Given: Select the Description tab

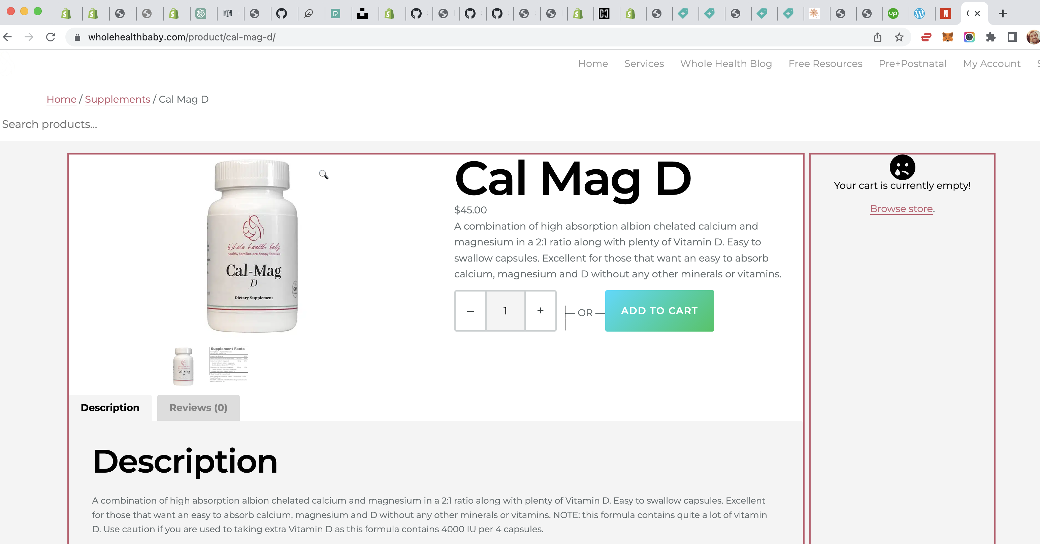Looking at the screenshot, I should pyautogui.click(x=110, y=408).
